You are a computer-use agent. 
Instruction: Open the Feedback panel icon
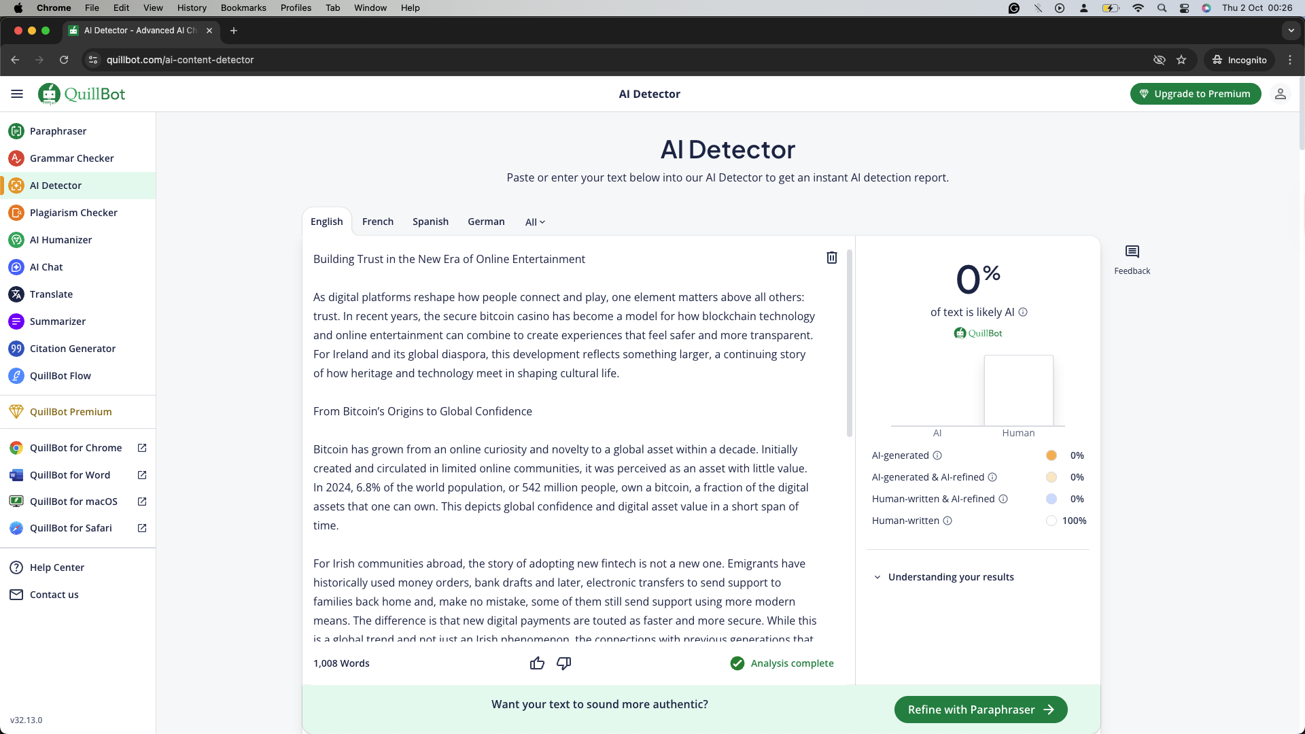click(1132, 258)
